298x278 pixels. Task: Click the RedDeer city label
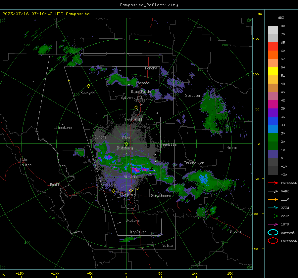(x=140, y=100)
